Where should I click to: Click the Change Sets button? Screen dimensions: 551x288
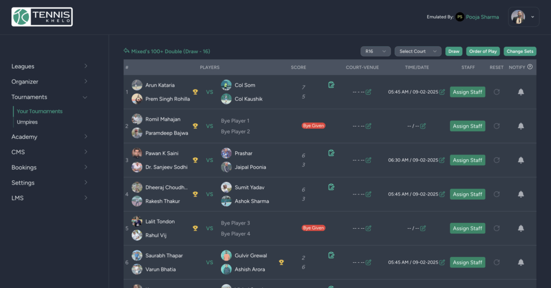[520, 51]
